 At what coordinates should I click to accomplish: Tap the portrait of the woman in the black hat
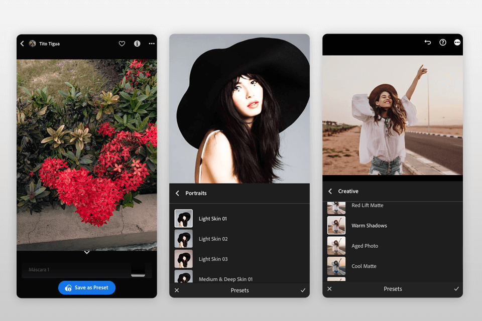239,109
